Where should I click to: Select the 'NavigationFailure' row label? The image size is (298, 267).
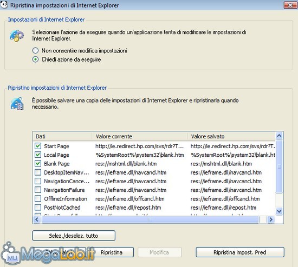pyautogui.click(x=64, y=190)
